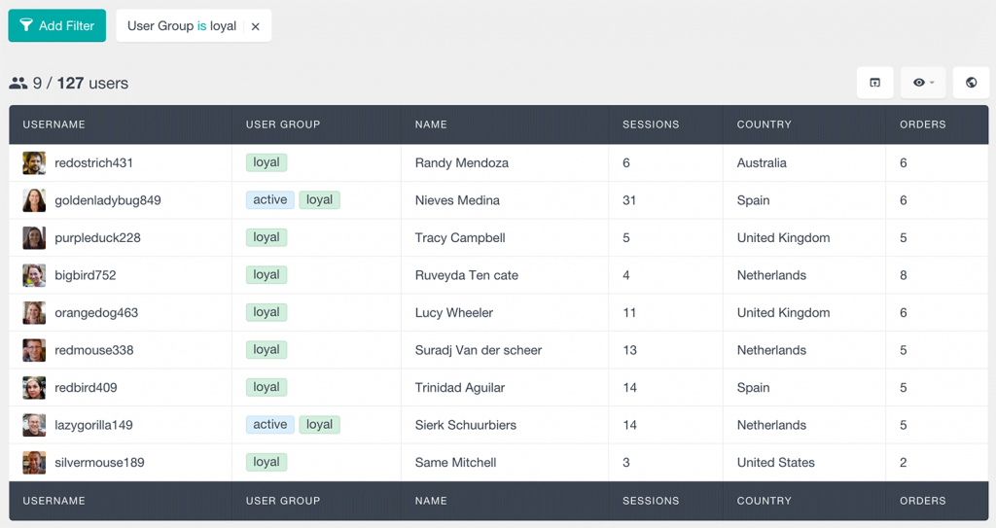Click the loyal tag for lazygorilla149
The height and width of the screenshot is (528, 996).
319,425
